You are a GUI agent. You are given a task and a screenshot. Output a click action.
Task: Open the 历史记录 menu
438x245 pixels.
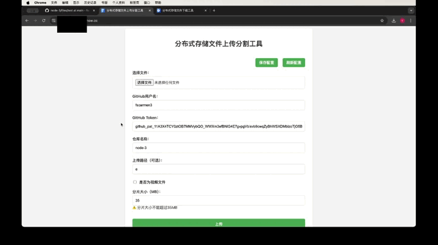pos(90,3)
